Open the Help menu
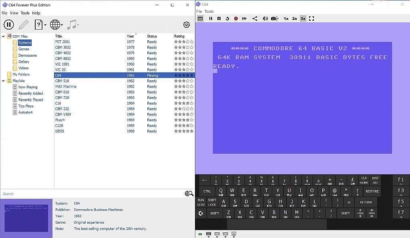The height and width of the screenshot is (238, 410). [36, 13]
